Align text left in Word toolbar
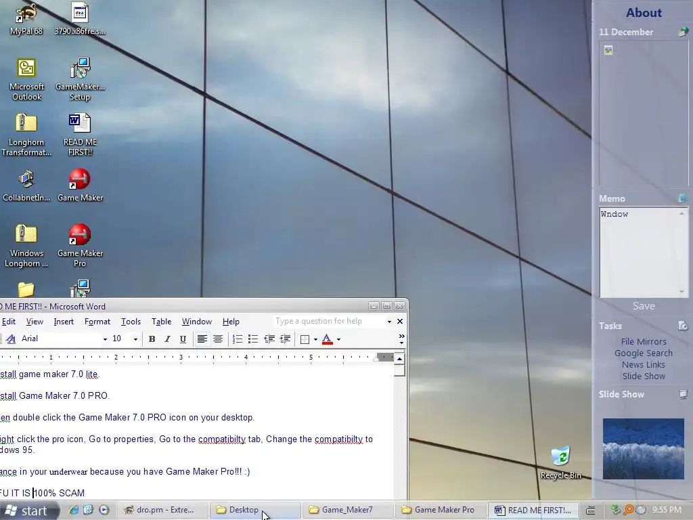 (x=202, y=339)
